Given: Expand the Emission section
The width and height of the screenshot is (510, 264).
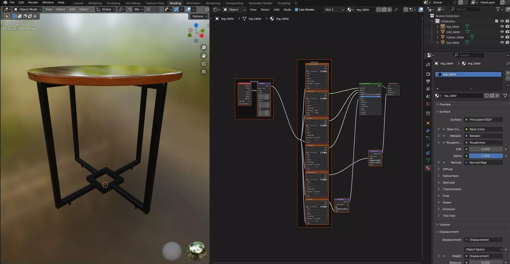Looking at the screenshot, I should [x=449, y=209].
